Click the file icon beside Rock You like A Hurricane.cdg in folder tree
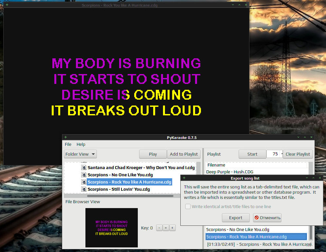Screen dimensions: 326x252 (83, 182)
